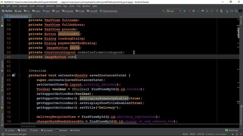Open the Build menu
The width and height of the screenshot is (243, 136).
tap(59, 6)
